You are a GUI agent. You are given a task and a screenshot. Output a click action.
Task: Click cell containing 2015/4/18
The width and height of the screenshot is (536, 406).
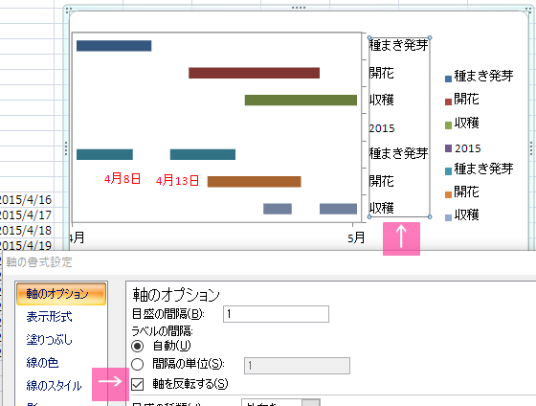(27, 230)
